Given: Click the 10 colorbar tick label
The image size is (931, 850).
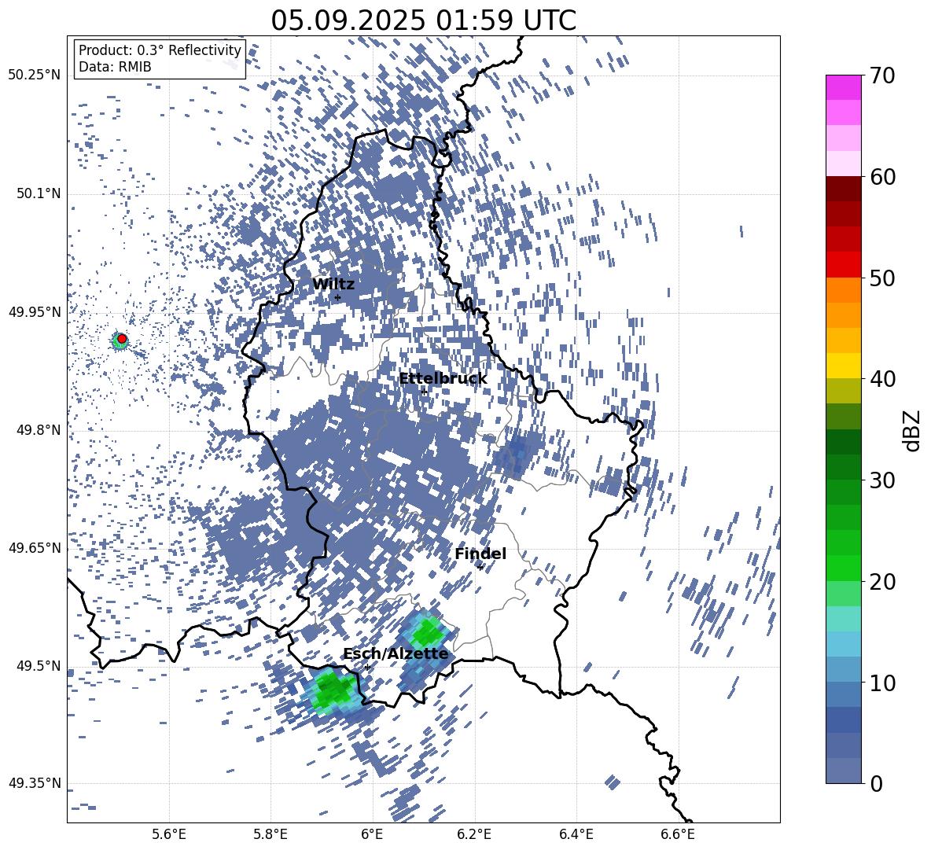Looking at the screenshot, I should [883, 683].
